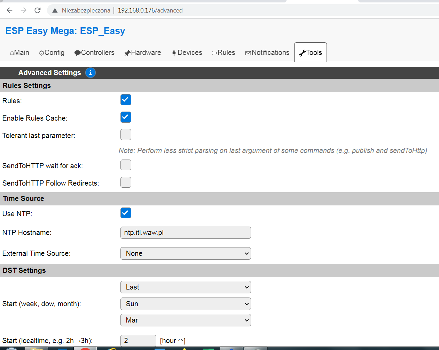Open the DST start week dropdown showing Last
The height and width of the screenshot is (350, 439).
click(186, 287)
